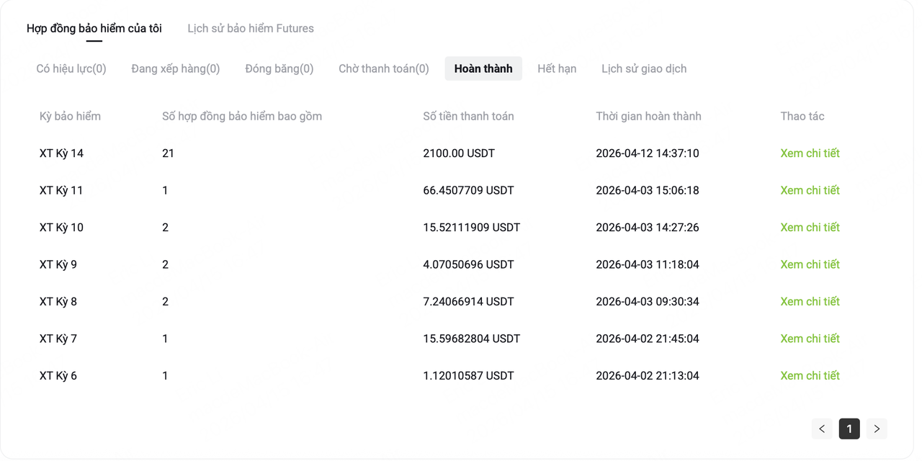
Task: Click the 2100.00 USDT amount
Action: coord(459,153)
